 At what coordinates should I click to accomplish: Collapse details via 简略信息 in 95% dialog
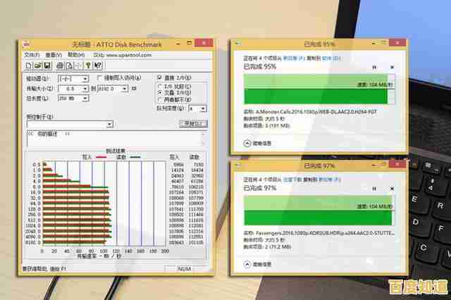(x=257, y=143)
